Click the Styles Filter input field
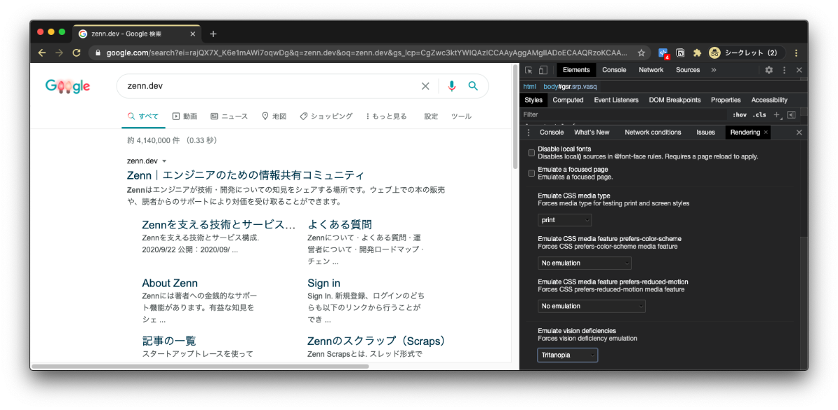This screenshot has height=410, width=838. (x=624, y=115)
